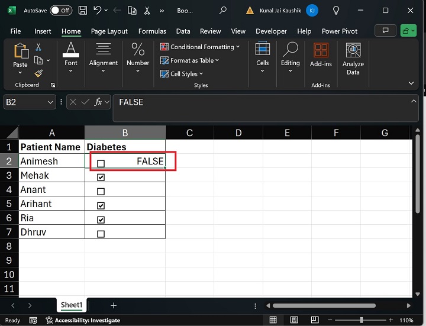The image size is (426, 326).
Task: Open the Developer ribbon tab
Action: point(271,31)
